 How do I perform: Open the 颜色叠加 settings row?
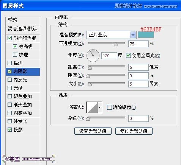coord(23,97)
